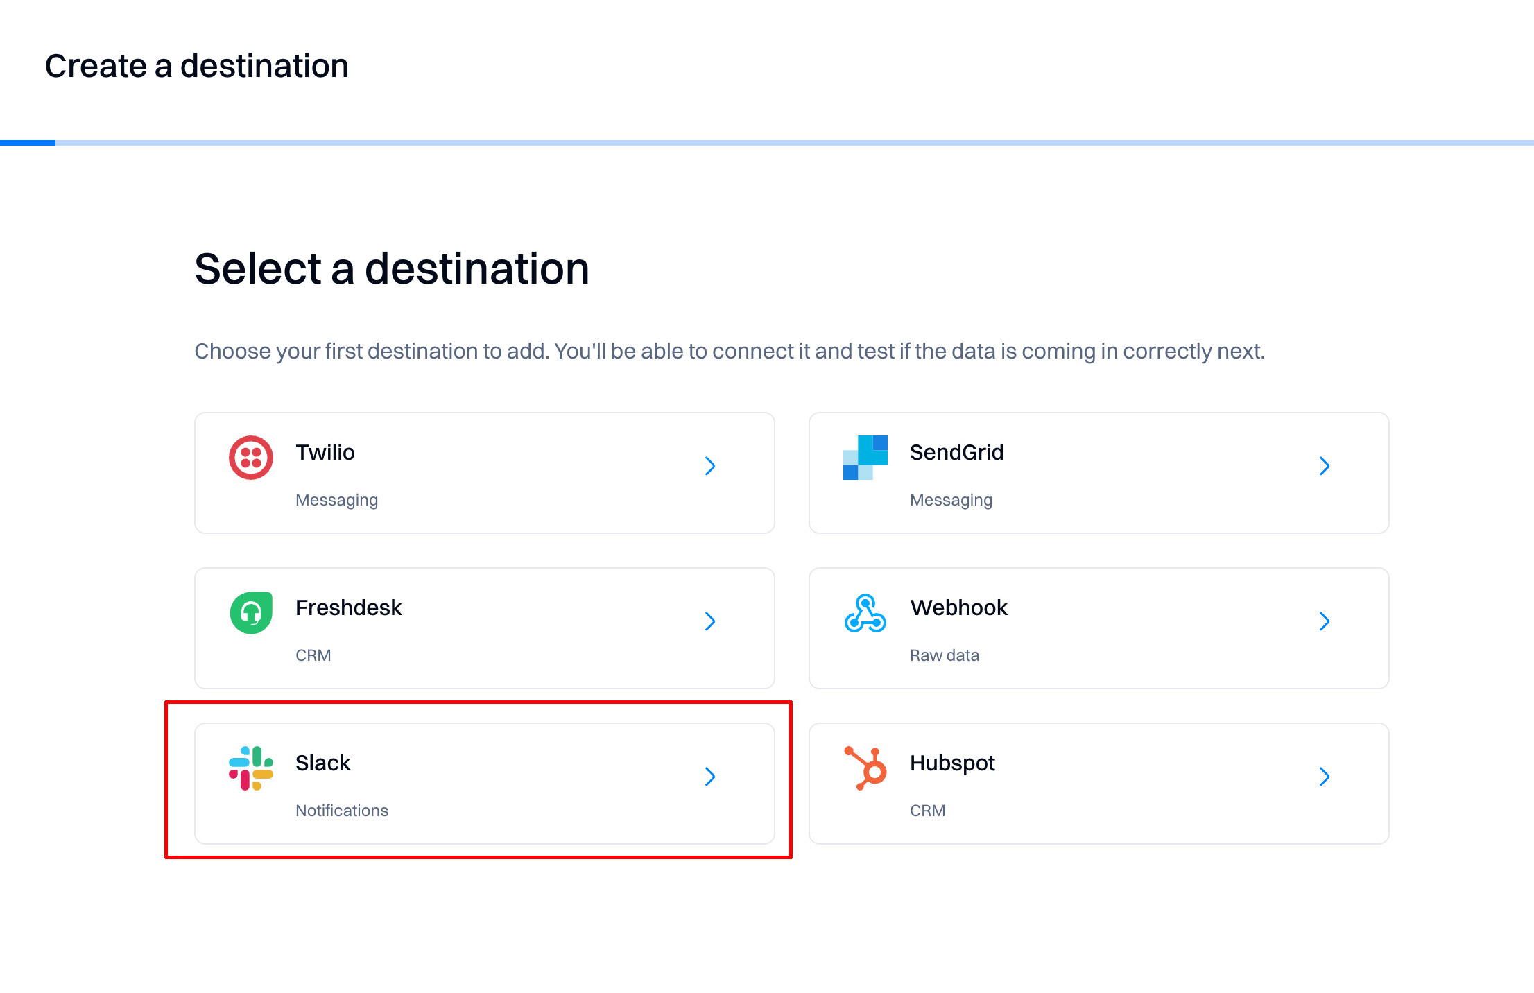
Task: Click the Twilio logo icon
Action: [250, 458]
